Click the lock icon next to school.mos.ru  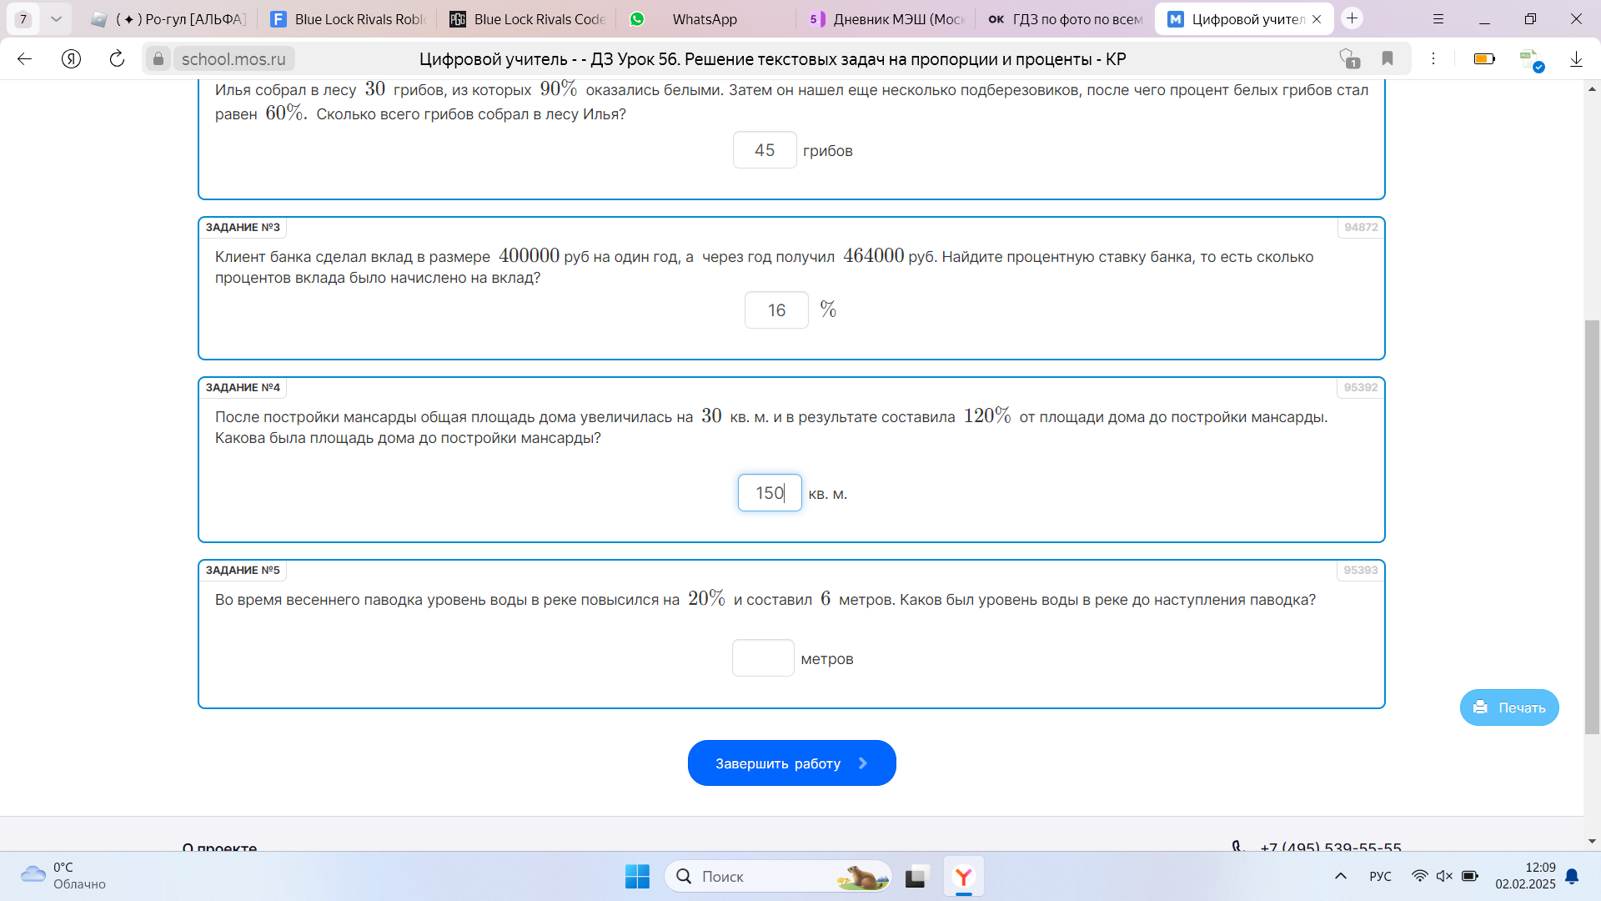pos(158,58)
